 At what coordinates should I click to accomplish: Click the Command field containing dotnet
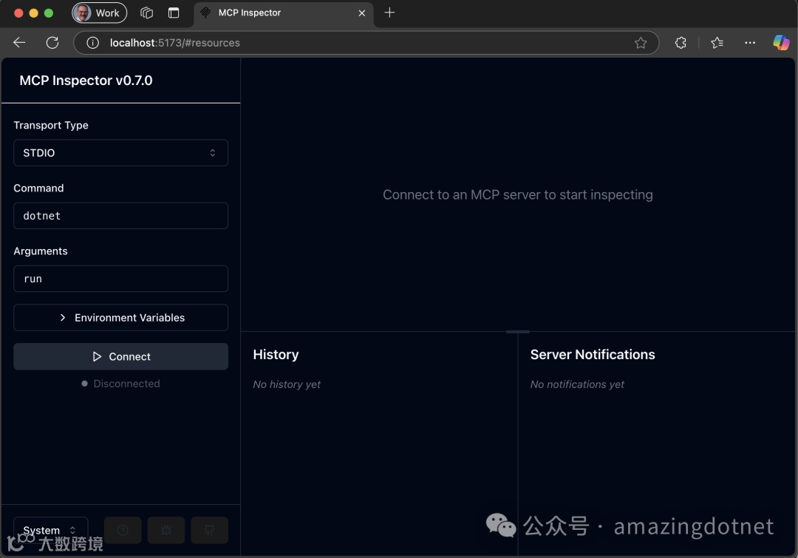point(120,216)
